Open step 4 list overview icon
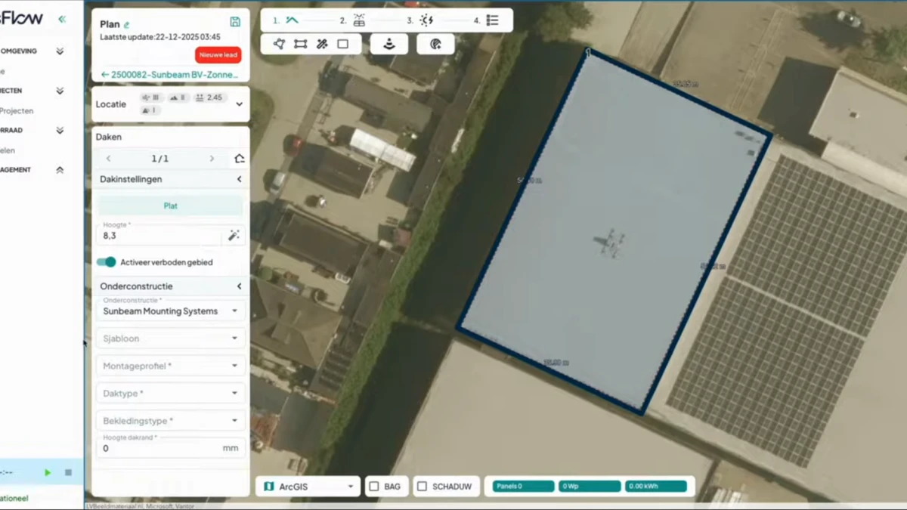907x510 pixels. pos(492,20)
